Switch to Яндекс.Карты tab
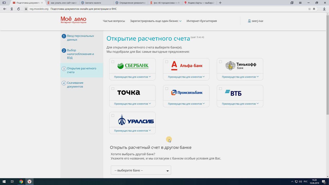The image size is (329, 185). 199,3
